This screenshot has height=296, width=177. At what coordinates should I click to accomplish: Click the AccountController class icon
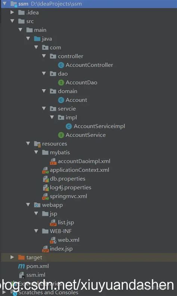click(x=61, y=65)
